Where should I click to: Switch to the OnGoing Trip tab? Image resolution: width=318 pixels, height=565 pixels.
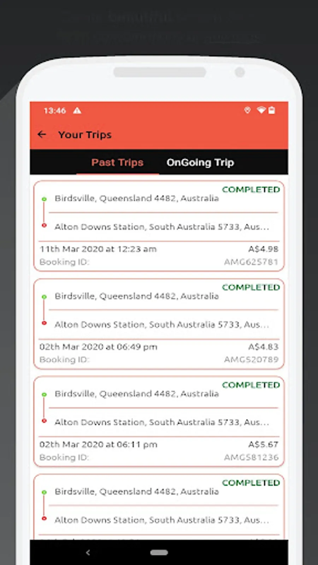(x=200, y=162)
